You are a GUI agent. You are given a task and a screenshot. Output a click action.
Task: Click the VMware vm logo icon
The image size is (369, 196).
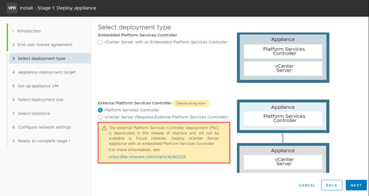[12, 8]
